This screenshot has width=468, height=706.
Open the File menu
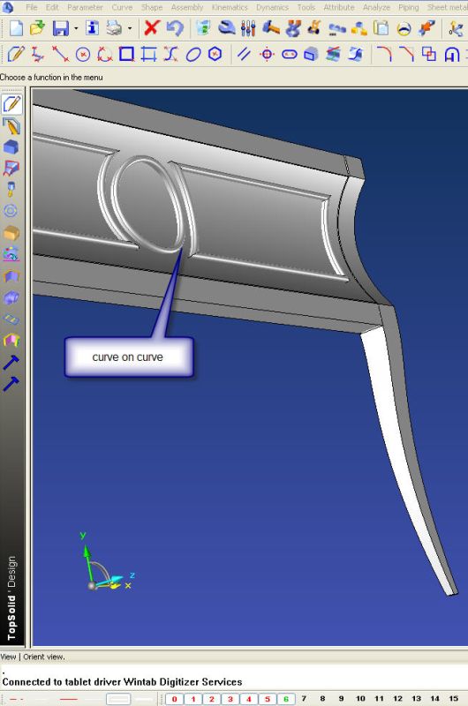click(x=32, y=7)
